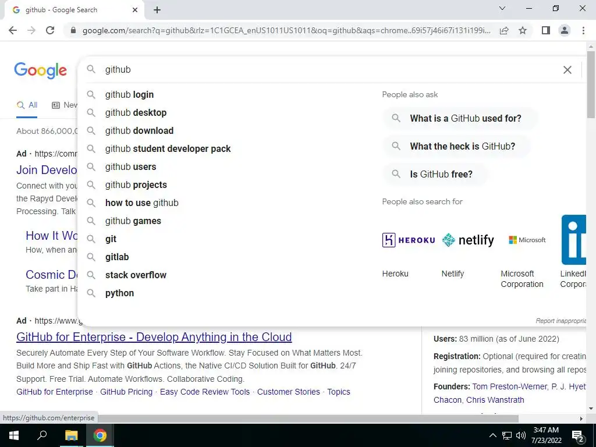This screenshot has width=596, height=447.
Task: Open the small GitHub for Enterprise sitelink
Action: pos(54,392)
